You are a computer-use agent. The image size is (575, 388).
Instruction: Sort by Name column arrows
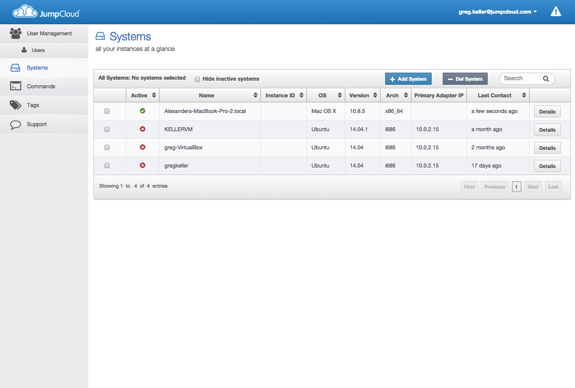point(255,95)
